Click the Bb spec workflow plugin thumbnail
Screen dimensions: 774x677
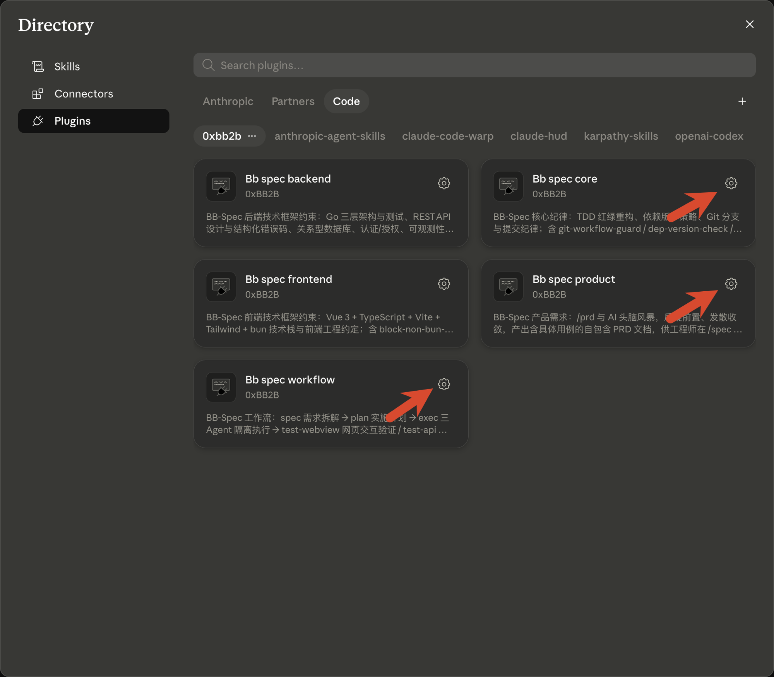[221, 387]
